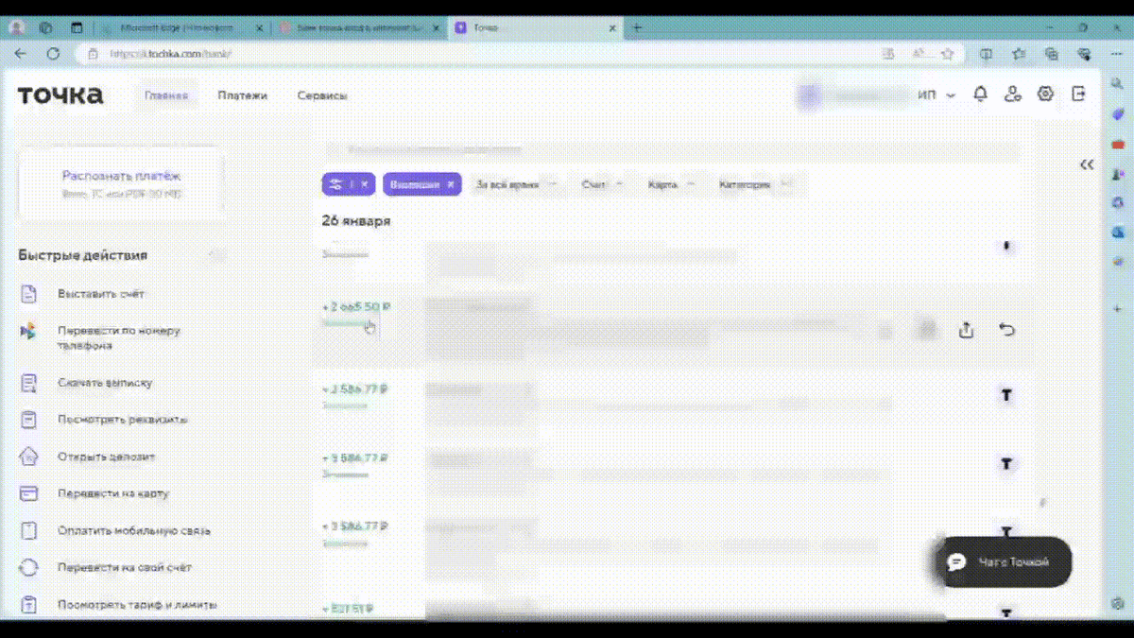This screenshot has width=1134, height=638.
Task: Click Посмотреть реквизиты link
Action: click(x=123, y=420)
